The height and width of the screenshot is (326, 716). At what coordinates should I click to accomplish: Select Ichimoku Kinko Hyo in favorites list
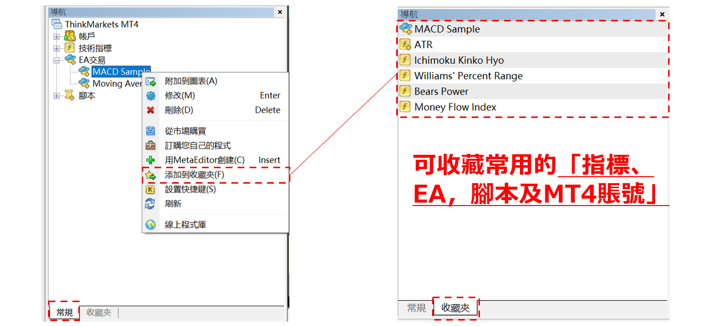point(459,60)
